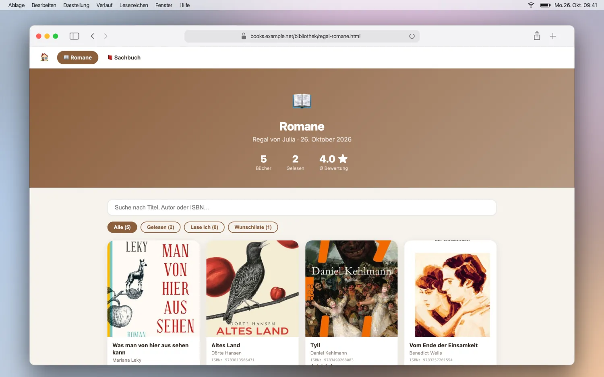The image size is (604, 377).
Task: Click the author name 'Dörte Hansen'
Action: 226,353
